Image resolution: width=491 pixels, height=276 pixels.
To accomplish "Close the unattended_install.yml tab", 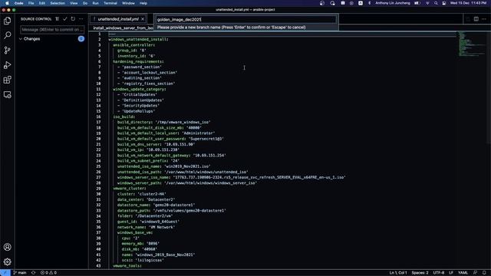I will tap(143, 19).
